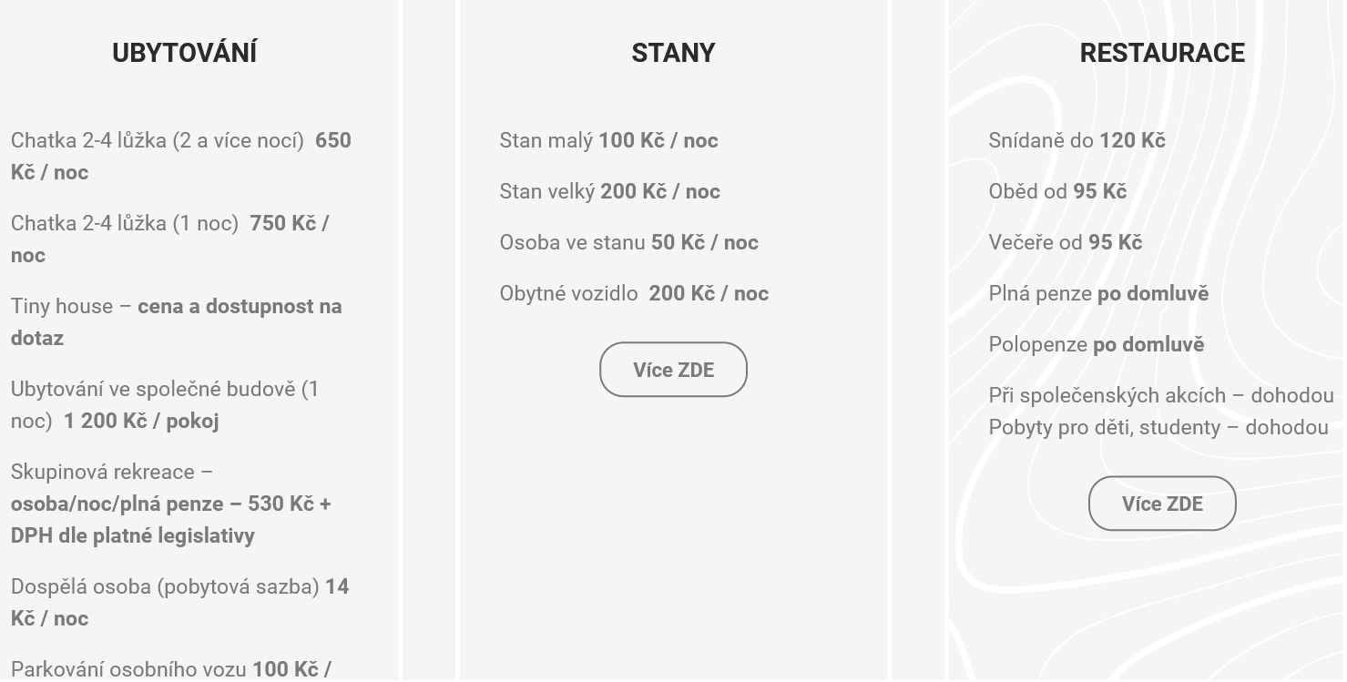The width and height of the screenshot is (1347, 682).
Task: Select the UBYTOVÁNÍ heading
Action: click(184, 53)
